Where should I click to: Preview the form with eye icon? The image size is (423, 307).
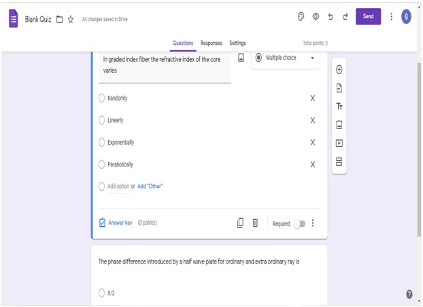(316, 16)
